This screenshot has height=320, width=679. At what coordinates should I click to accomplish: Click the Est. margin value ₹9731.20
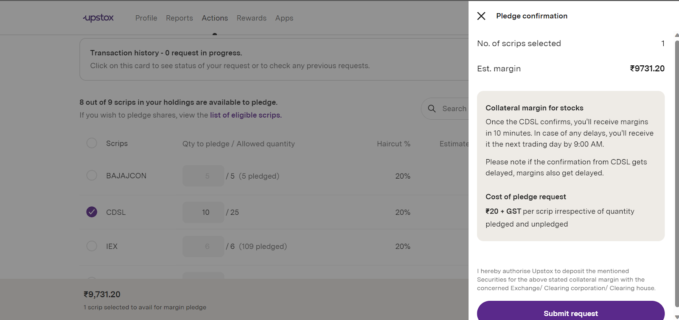(x=647, y=69)
